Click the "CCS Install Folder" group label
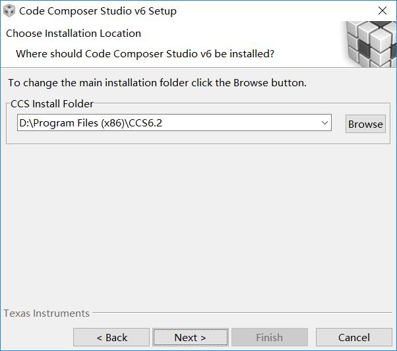This screenshot has width=397, height=351. point(52,104)
